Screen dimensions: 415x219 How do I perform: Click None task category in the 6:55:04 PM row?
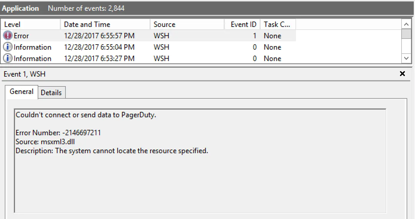272,47
